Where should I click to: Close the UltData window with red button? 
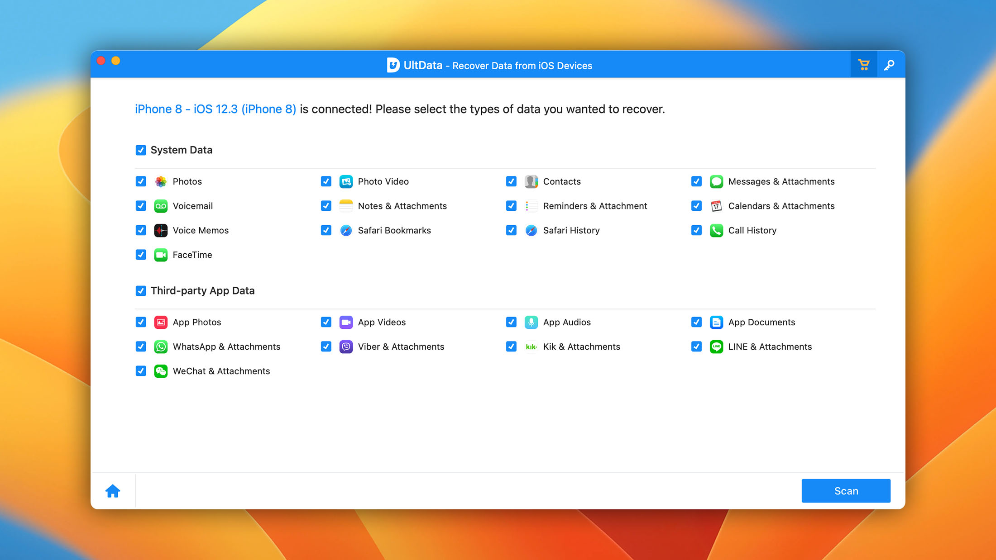tap(101, 61)
